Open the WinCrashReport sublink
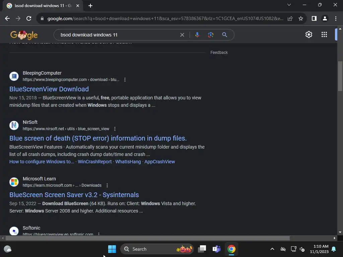Screen dimensions: 343x257 tap(95, 162)
